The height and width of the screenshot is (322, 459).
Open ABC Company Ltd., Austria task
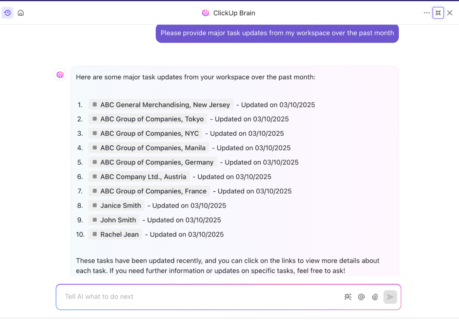143,177
